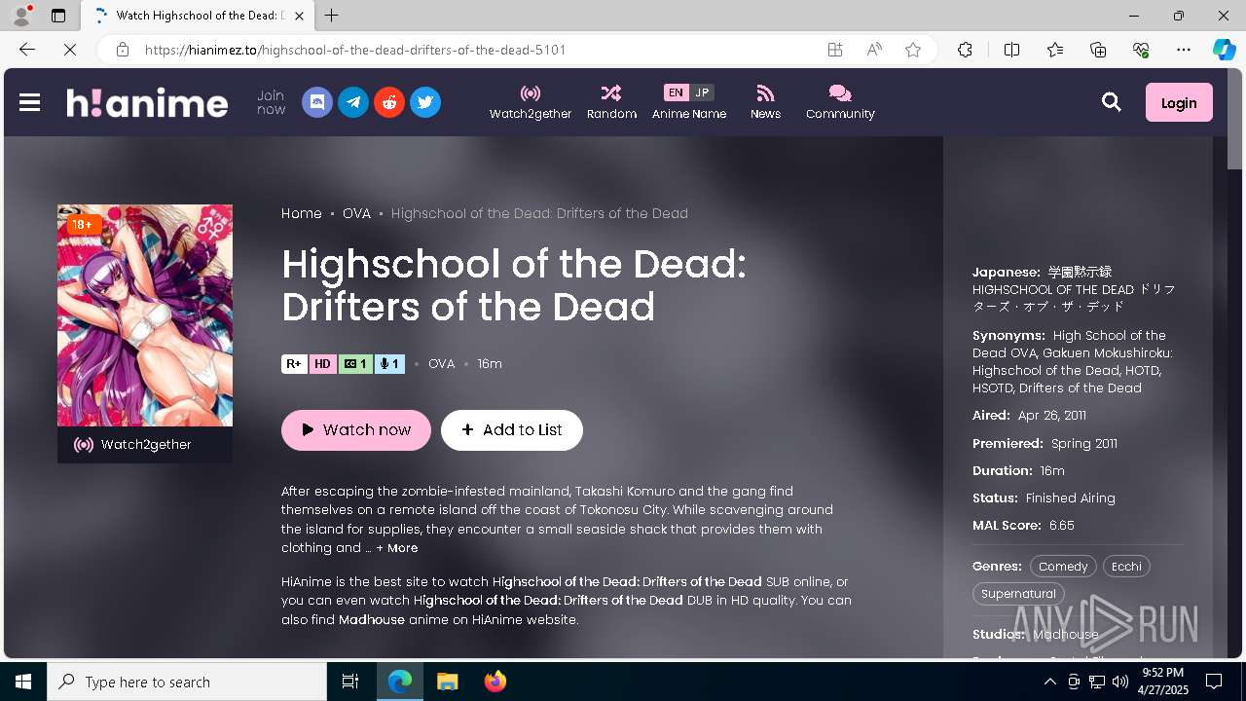
Task: Open the Reddit join link
Action: pos(389,102)
